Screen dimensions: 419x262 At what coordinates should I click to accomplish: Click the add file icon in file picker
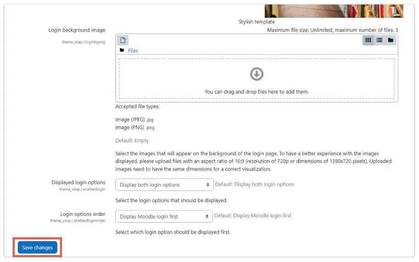pos(123,40)
